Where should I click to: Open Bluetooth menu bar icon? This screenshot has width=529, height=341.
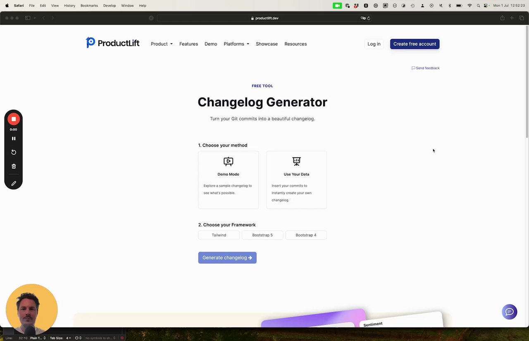click(450, 5)
